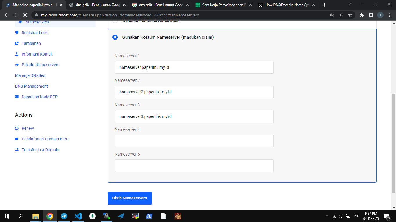Image resolution: width=396 pixels, height=222 pixels.
Task: Open the Chrome Extensions puzzle icon
Action: [362, 15]
